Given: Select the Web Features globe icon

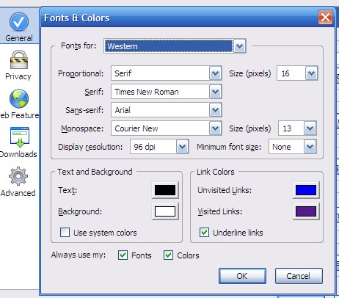Looking at the screenshot, I should (x=19, y=98).
